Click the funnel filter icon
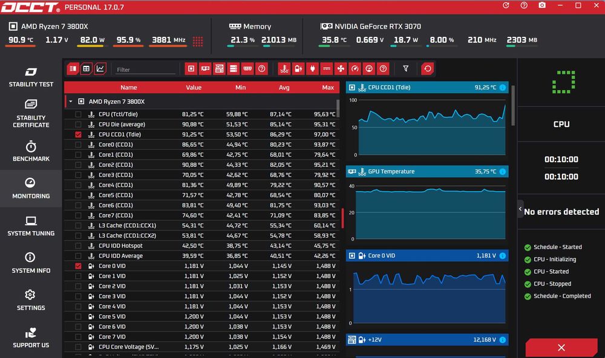This screenshot has height=358, width=605. pyautogui.click(x=406, y=69)
